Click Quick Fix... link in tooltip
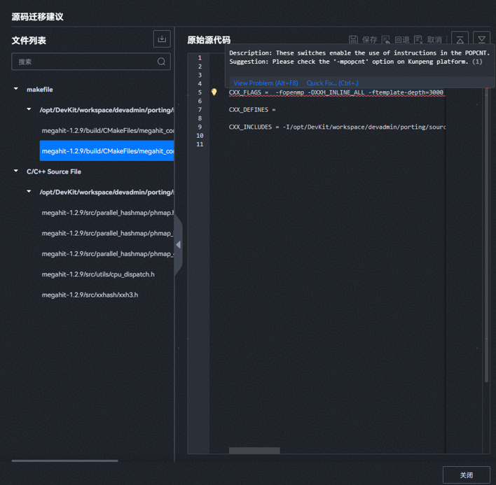Image resolution: width=496 pixels, height=485 pixels. pyautogui.click(x=332, y=83)
